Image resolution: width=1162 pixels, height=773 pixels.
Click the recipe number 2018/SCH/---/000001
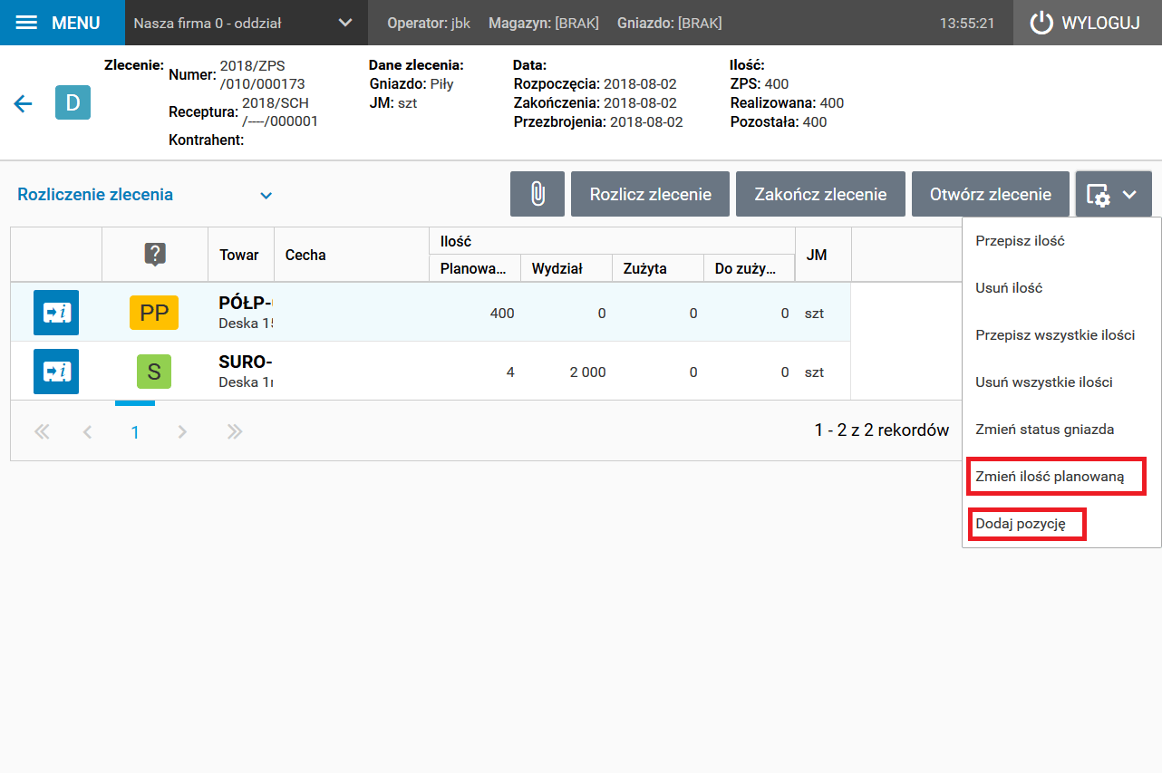[x=280, y=111]
